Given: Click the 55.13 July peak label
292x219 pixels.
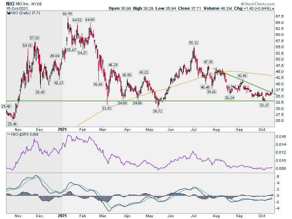Looking at the screenshot, I should 194,43.
